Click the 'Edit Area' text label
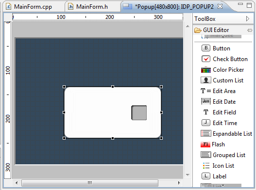This screenshot has width=256, height=190. [x=224, y=91]
